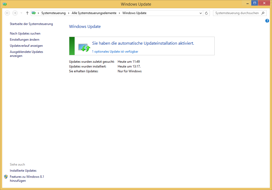
Task: Open the address bar history dropdown
Action: [x=201, y=13]
